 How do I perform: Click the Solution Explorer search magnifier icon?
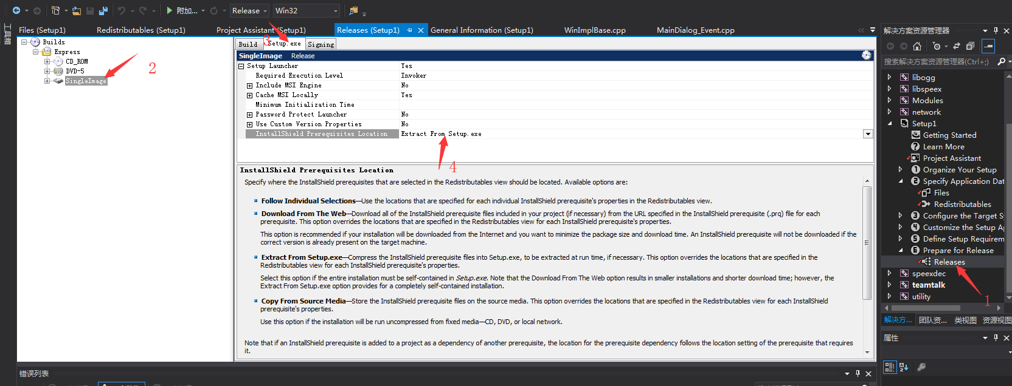(1001, 61)
